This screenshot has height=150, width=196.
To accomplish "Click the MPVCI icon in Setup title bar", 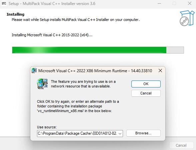I will (x=4, y=3).
